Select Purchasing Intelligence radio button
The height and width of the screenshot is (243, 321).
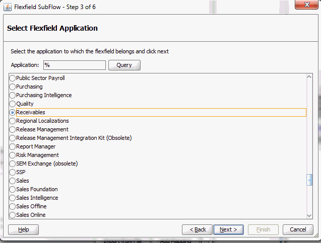point(13,96)
